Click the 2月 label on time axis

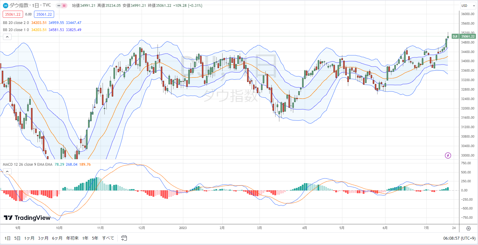point(222,228)
